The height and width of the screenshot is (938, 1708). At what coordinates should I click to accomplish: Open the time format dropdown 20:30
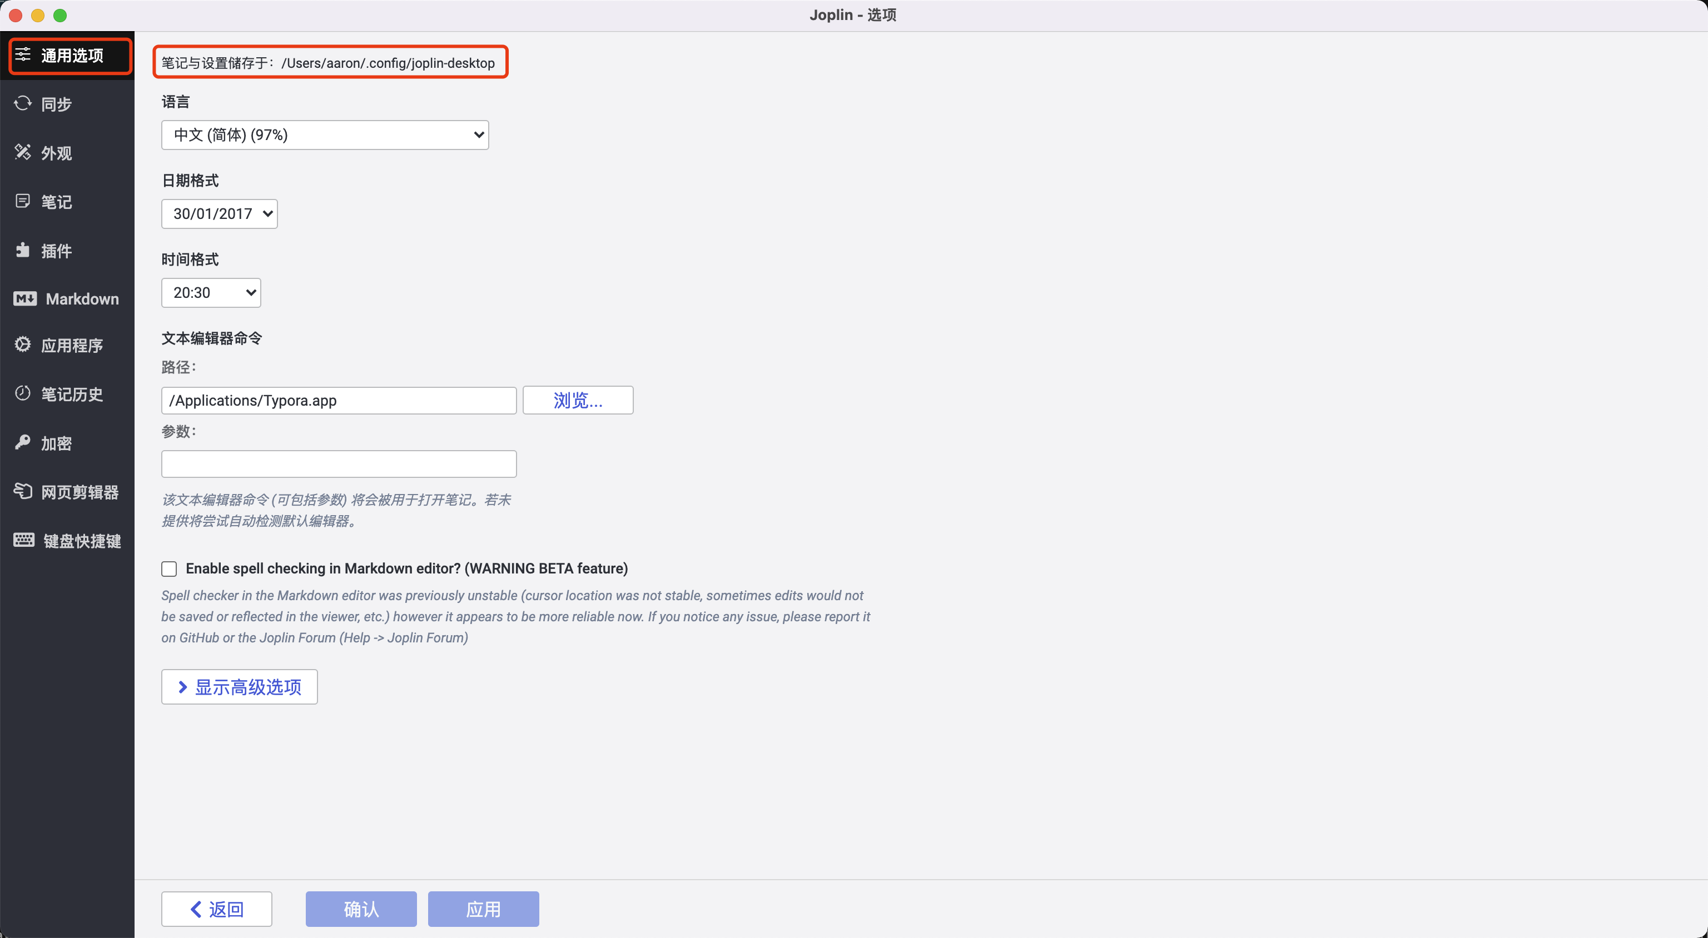tap(211, 293)
